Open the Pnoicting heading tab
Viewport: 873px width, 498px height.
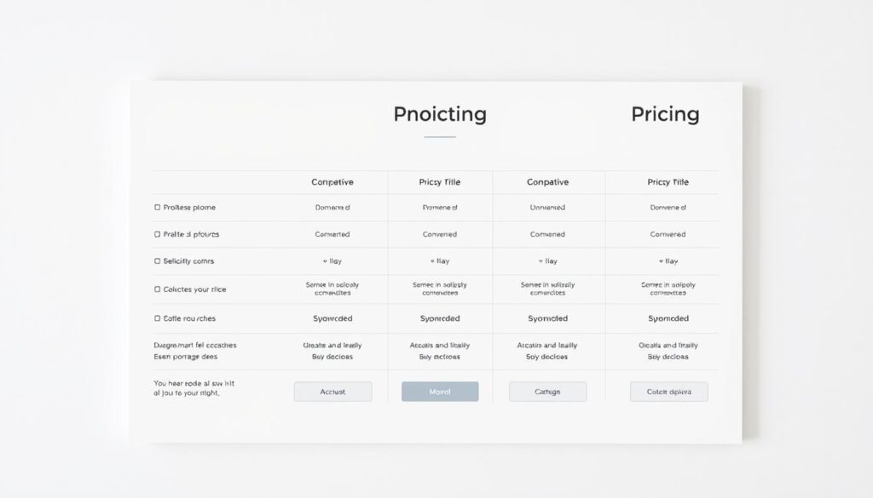440,114
